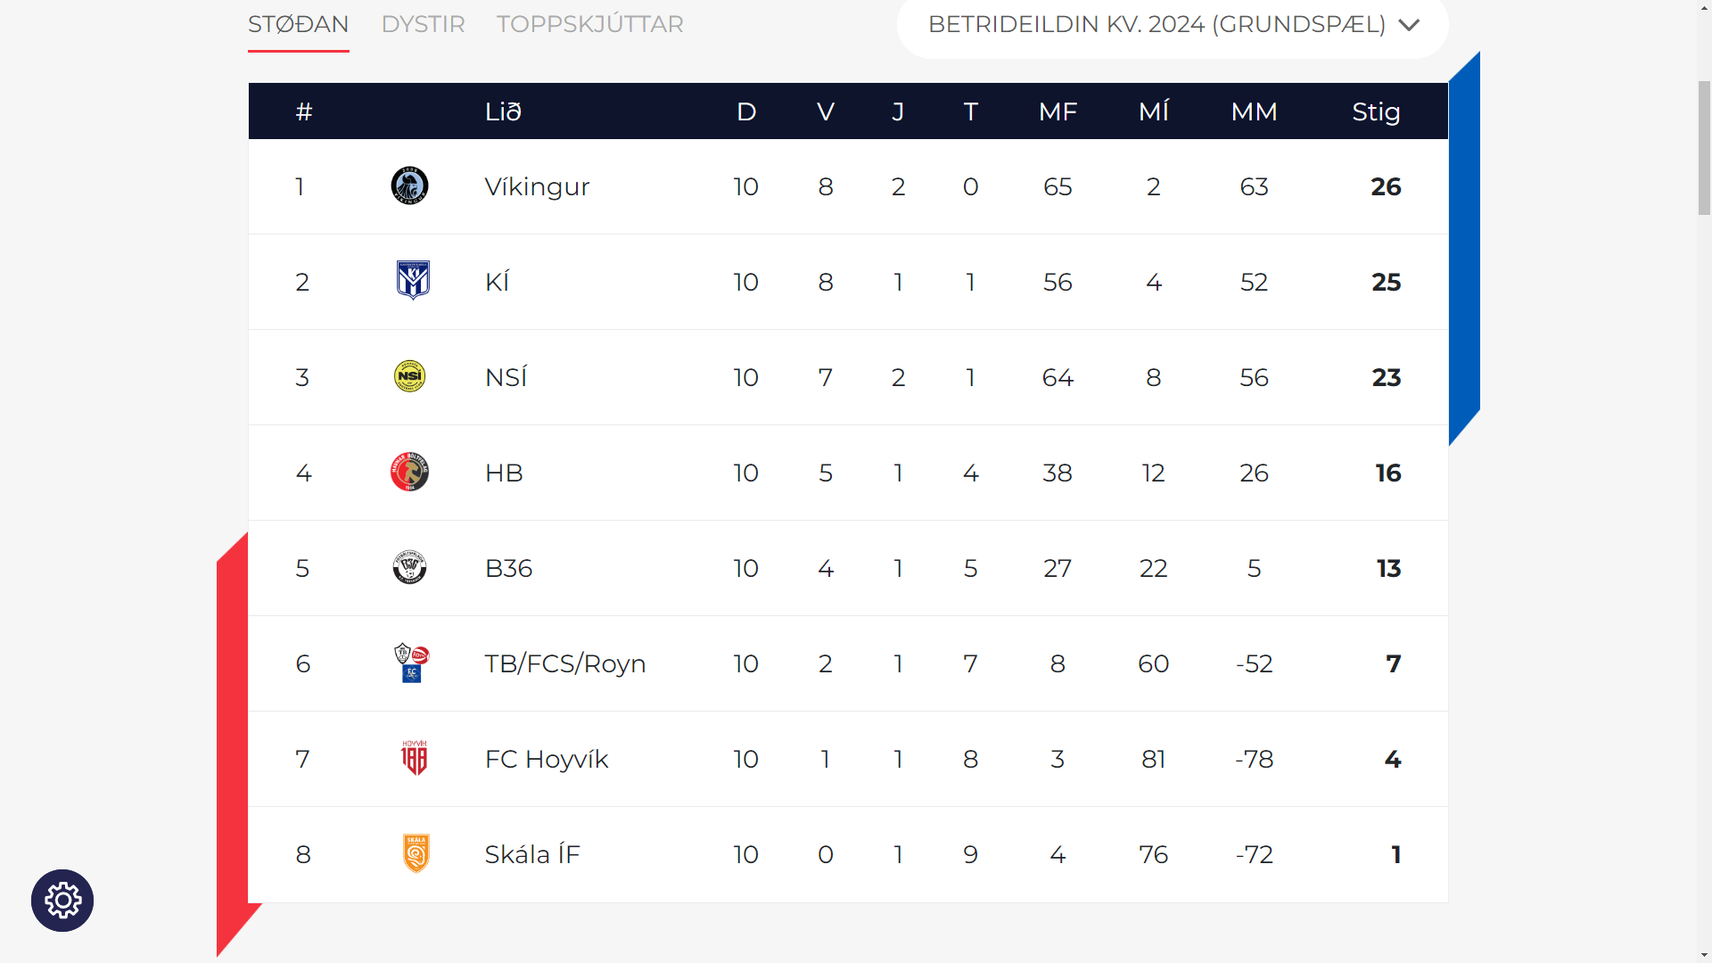This screenshot has width=1712, height=963.
Task: Click the MF column header
Action: 1058,111
